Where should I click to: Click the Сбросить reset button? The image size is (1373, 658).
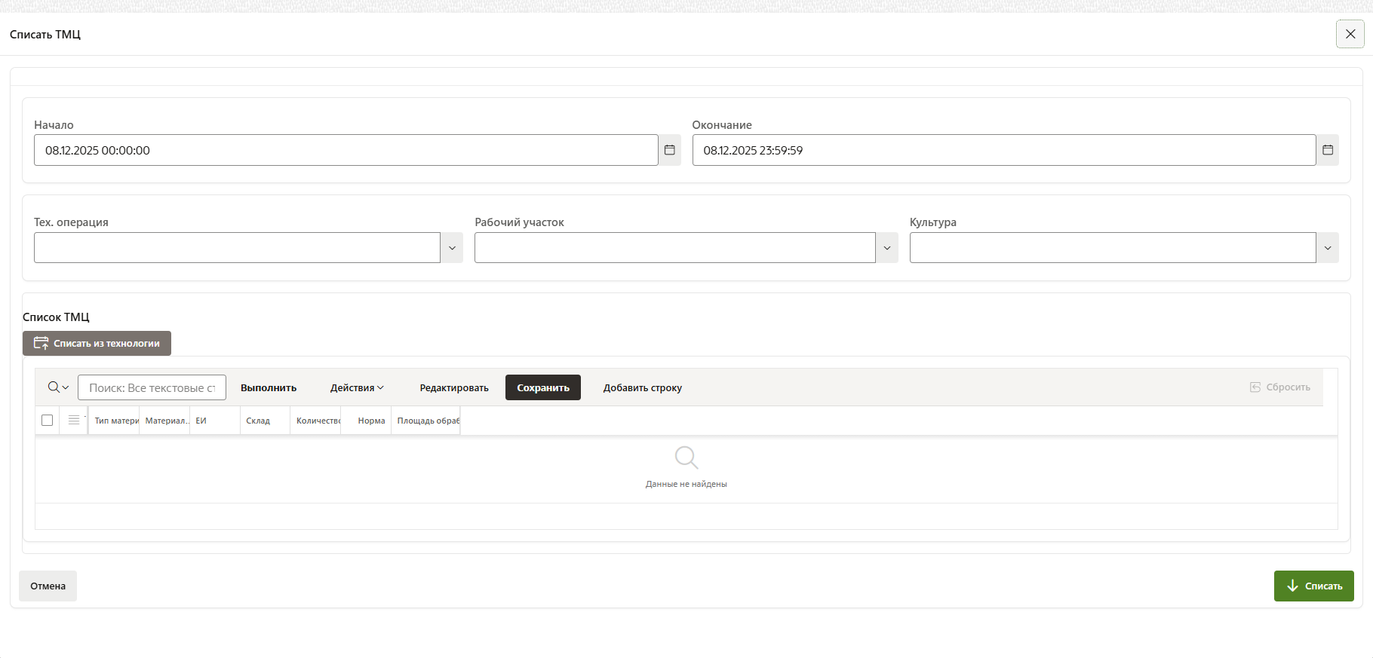pyautogui.click(x=1280, y=387)
